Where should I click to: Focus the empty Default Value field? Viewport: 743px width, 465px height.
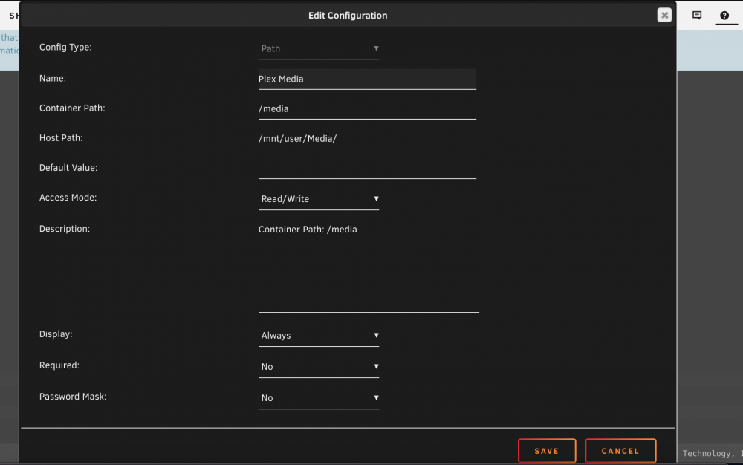coord(367,169)
